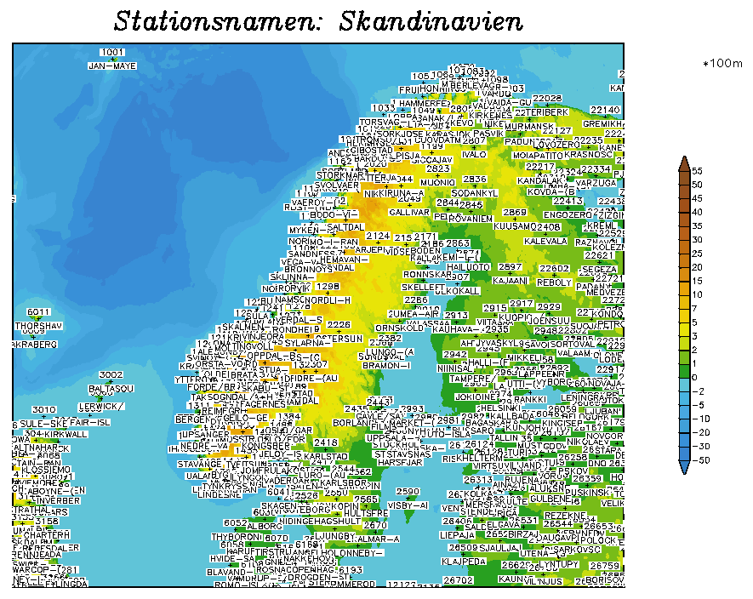
Task: Select station number 2590 label
Action: [408, 492]
